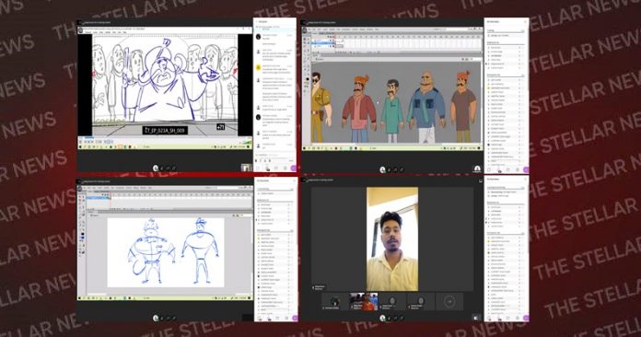The width and height of the screenshot is (641, 337).
Task: Click the purple round button in bottom-right window's panel
Action: [526, 318]
